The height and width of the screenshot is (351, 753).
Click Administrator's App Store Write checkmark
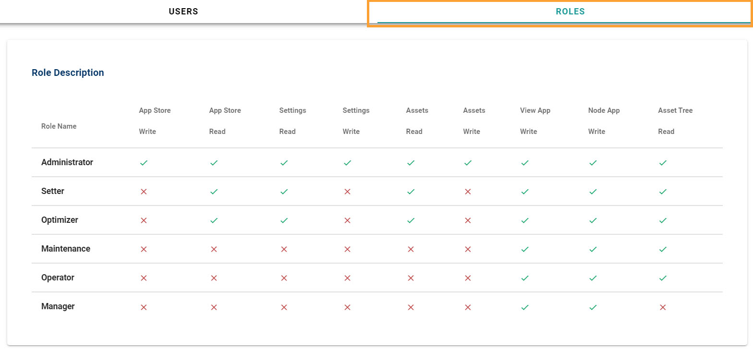tap(144, 163)
